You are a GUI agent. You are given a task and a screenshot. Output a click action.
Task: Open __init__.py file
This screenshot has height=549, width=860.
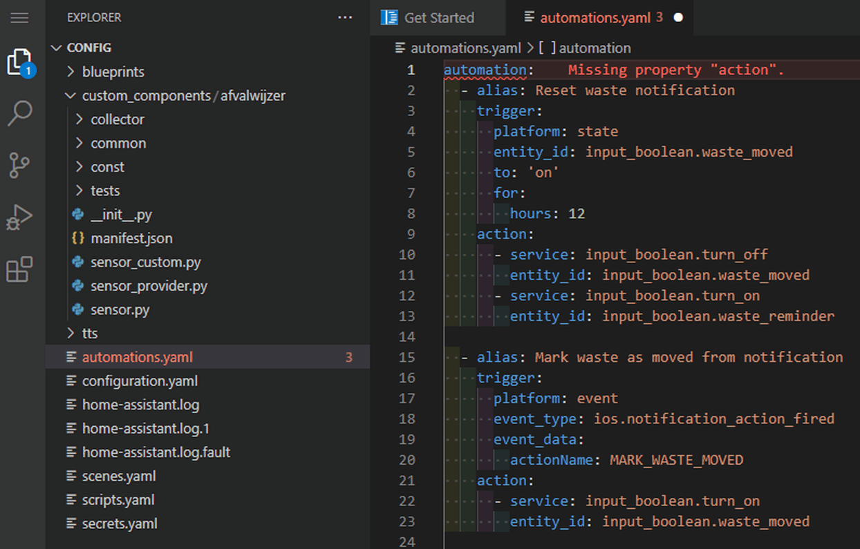tap(207, 215)
